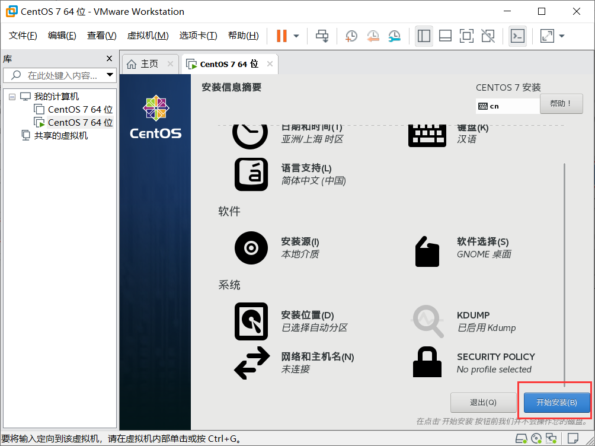Open the 编辑(E) menu

coord(62,36)
